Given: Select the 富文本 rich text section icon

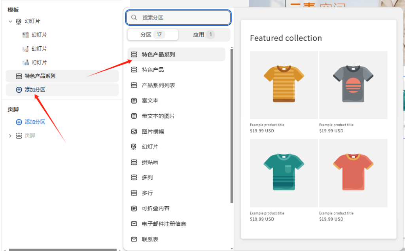Looking at the screenshot, I should 134,100.
